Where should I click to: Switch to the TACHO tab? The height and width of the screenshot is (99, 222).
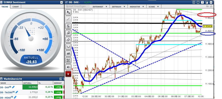pos(5,7)
